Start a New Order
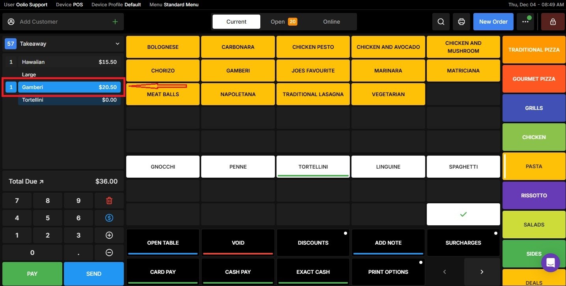566x286 pixels. coord(493,22)
